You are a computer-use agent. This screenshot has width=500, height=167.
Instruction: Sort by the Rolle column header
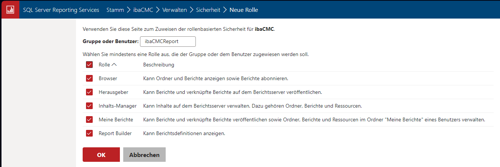click(x=104, y=65)
